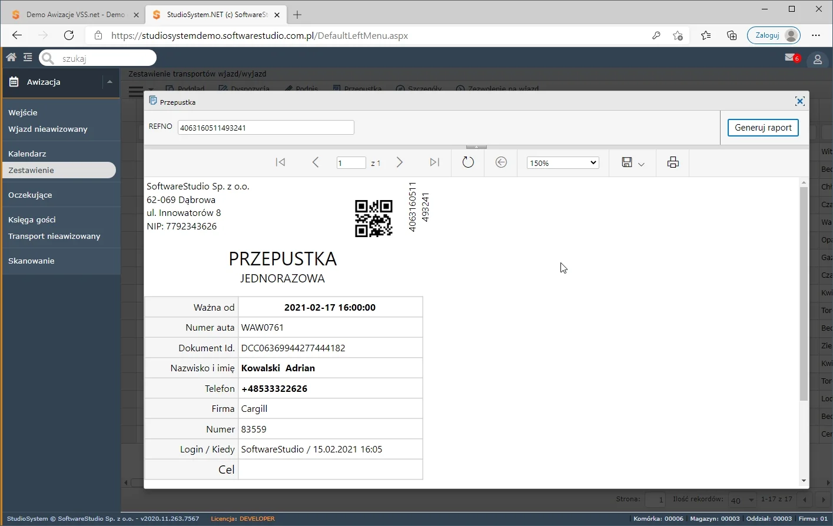Click the report vertical scrollbar
The image size is (833, 526).
coord(804,294)
